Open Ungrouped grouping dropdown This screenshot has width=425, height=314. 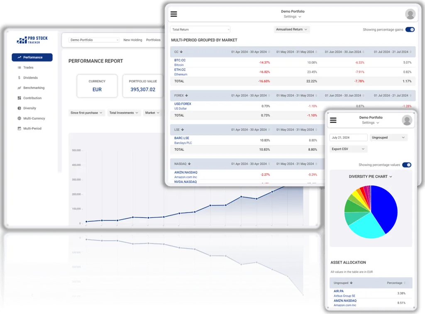388,138
